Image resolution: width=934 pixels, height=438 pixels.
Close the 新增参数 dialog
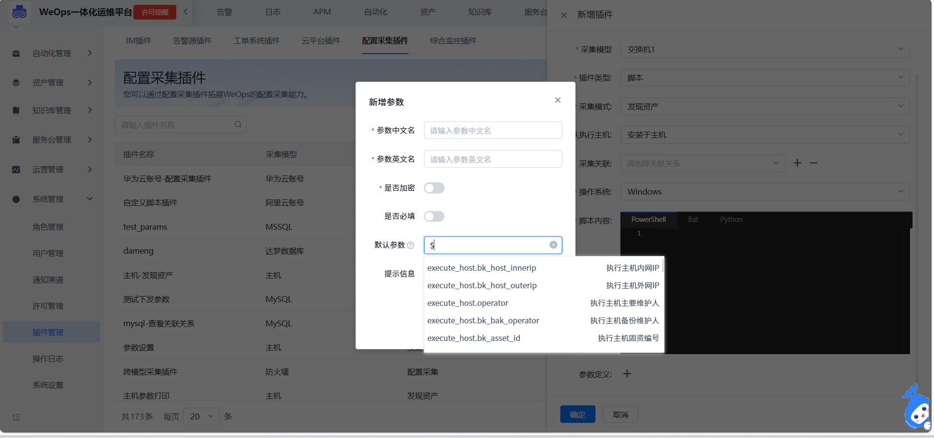point(557,100)
